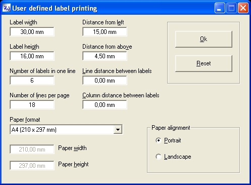Click the Number of lines per page field
Image resolution: width=251 pixels, height=185 pixels.
(32, 105)
